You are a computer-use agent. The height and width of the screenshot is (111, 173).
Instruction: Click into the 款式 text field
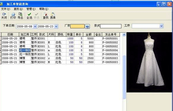(x=111, y=26)
